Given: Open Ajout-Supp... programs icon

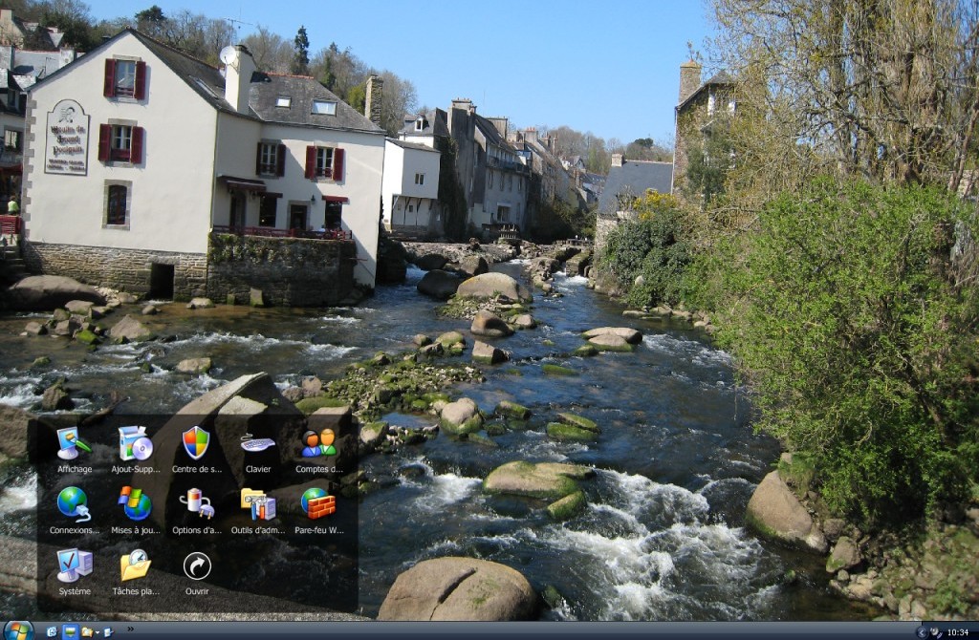Looking at the screenshot, I should (136, 450).
